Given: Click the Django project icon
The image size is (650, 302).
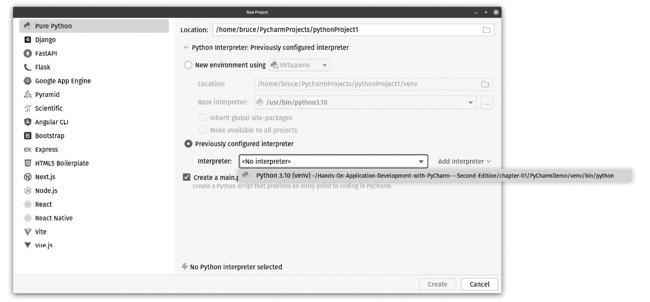Looking at the screenshot, I should [x=27, y=40].
